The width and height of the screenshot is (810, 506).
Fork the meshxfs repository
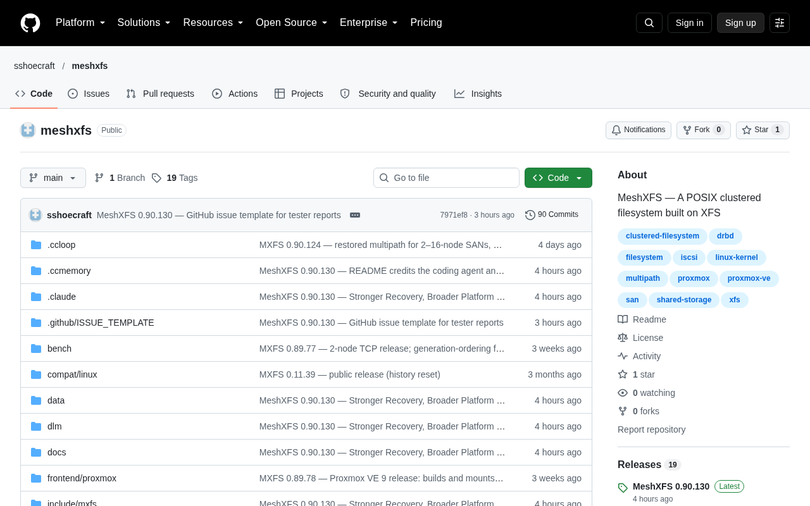704,130
